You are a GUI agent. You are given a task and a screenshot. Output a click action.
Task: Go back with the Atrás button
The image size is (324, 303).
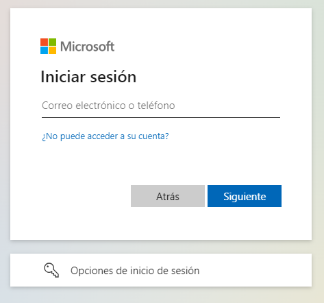click(x=168, y=196)
